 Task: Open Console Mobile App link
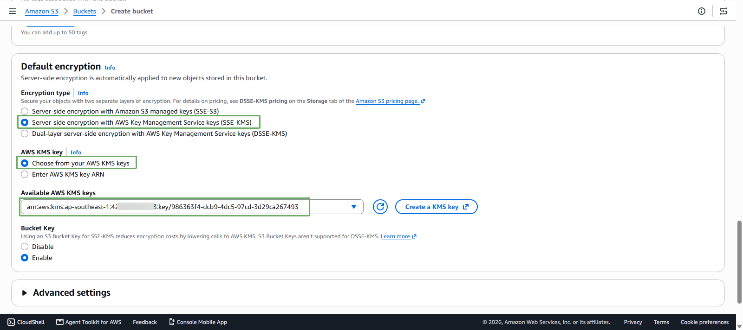[x=198, y=322]
